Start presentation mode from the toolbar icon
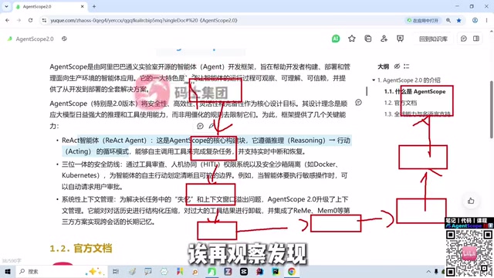Image resolution: width=494 pixels, height=278 pixels. click(x=400, y=39)
